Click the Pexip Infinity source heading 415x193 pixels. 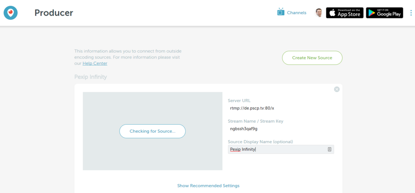[90, 77]
